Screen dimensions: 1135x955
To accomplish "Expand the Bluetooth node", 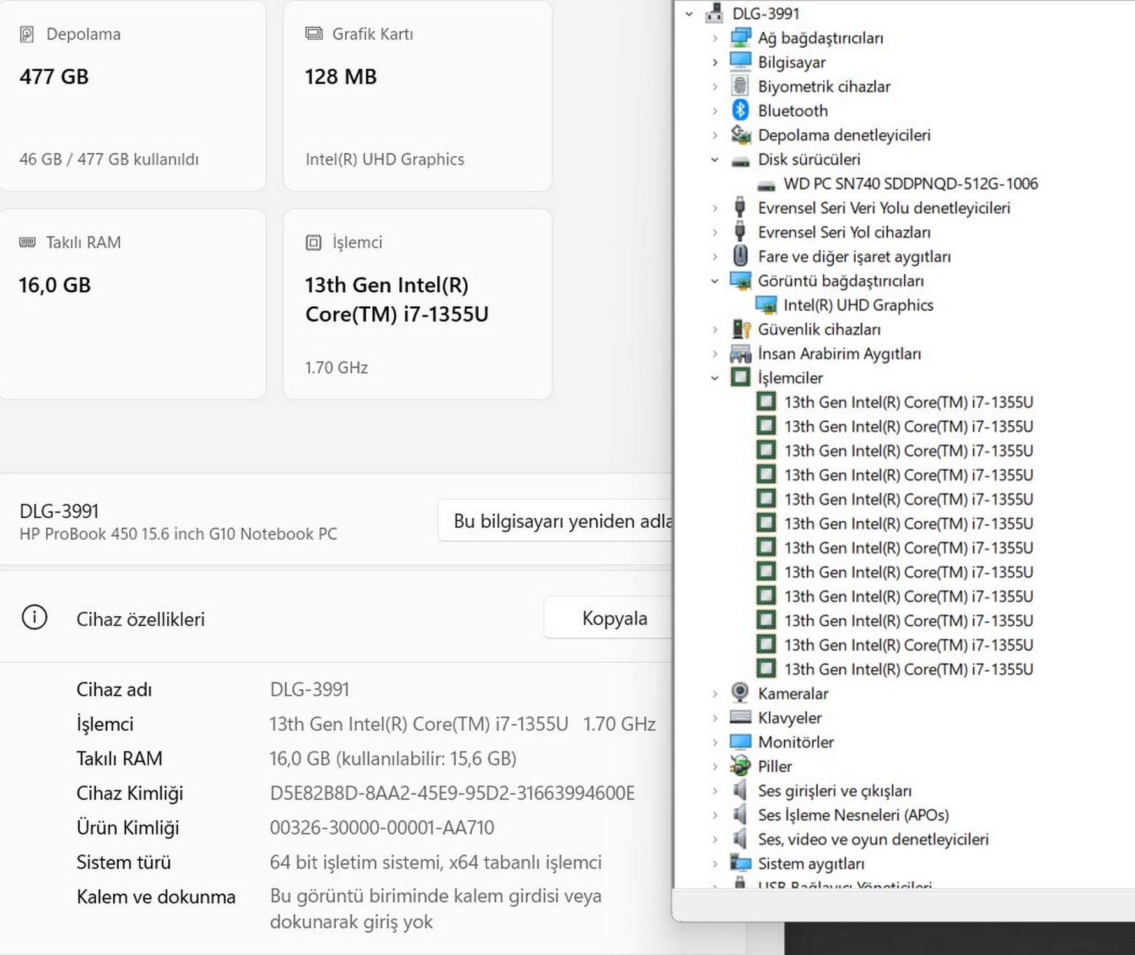I will (715, 111).
